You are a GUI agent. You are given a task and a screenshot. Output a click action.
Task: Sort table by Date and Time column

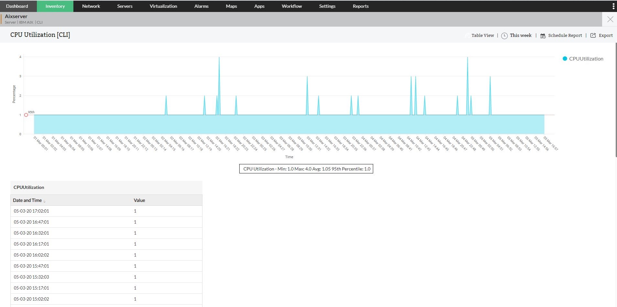27,200
